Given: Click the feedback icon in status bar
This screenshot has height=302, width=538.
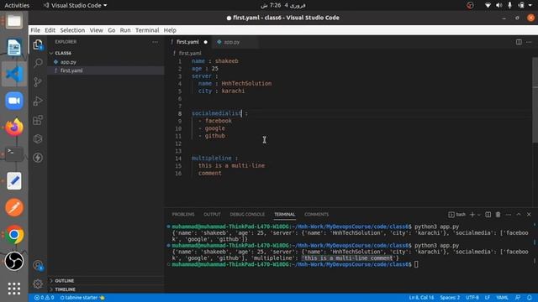Looking at the screenshot, I should (x=518, y=298).
